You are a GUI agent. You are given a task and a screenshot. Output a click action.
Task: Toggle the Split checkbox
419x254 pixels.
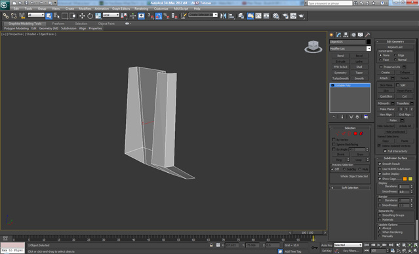pos(397,85)
